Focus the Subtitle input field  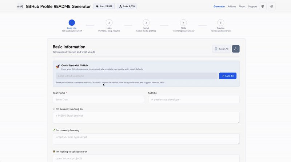194,100
